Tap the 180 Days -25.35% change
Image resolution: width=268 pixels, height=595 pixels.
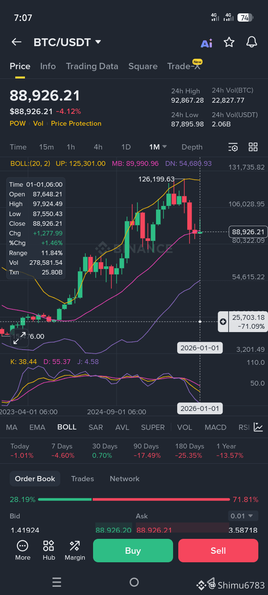189,451
